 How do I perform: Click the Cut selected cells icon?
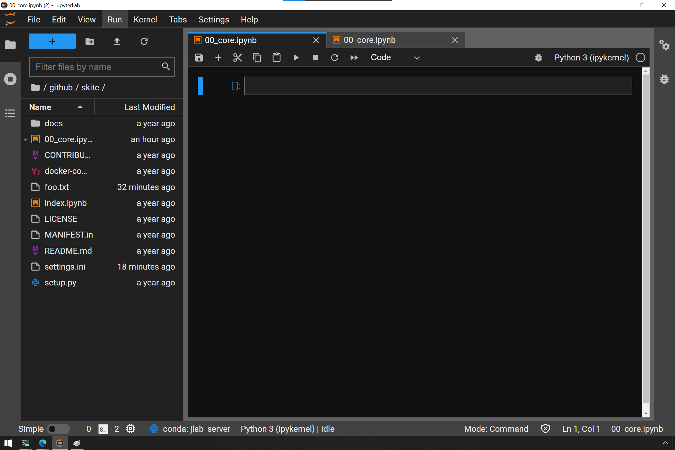click(237, 57)
